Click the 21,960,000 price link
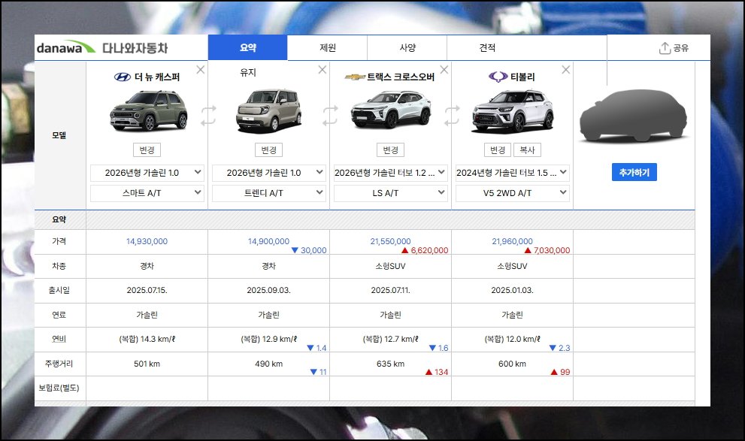The image size is (745, 441). point(512,241)
